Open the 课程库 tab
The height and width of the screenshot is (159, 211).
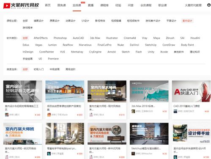pyautogui.click(x=104, y=5)
